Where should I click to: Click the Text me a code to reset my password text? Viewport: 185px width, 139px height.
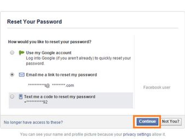60,97
